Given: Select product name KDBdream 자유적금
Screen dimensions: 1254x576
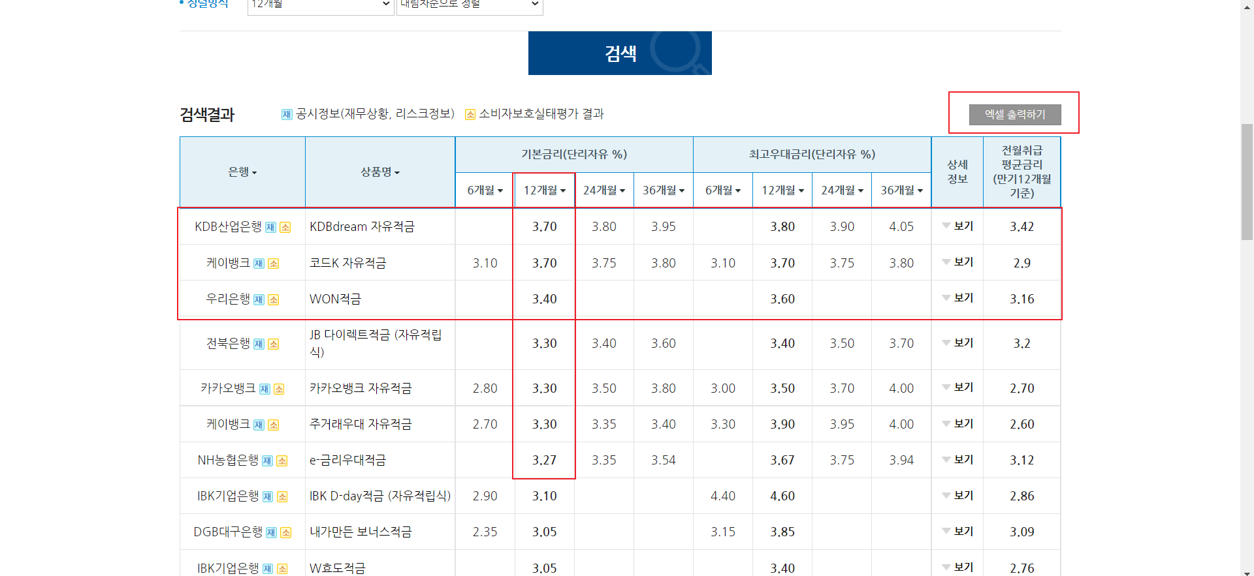Looking at the screenshot, I should tap(362, 226).
